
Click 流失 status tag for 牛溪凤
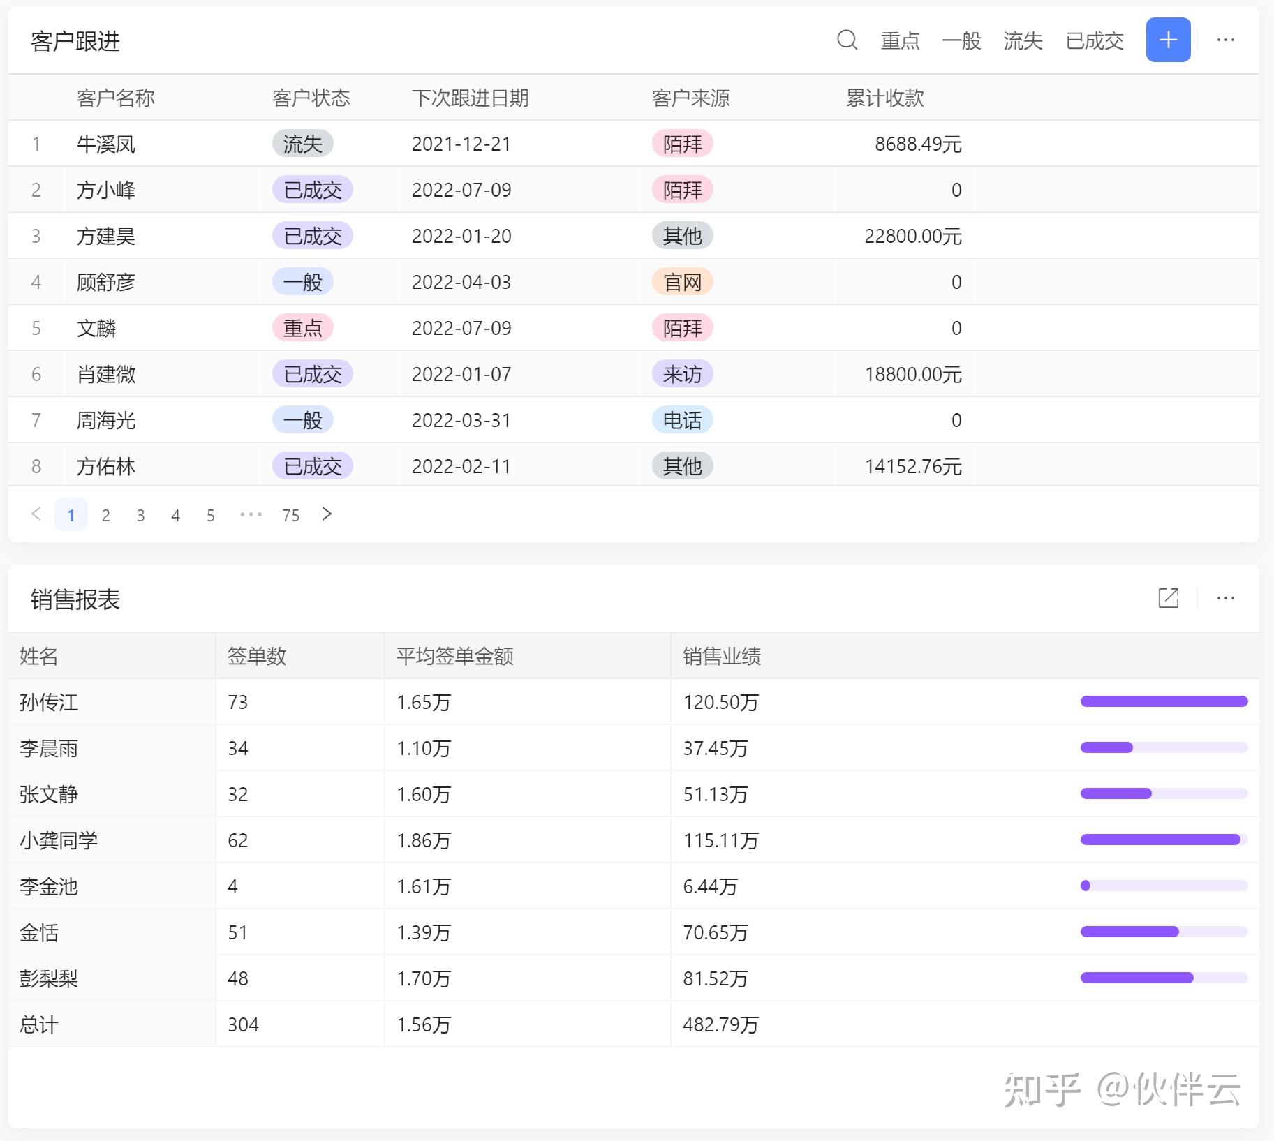pos(303,144)
